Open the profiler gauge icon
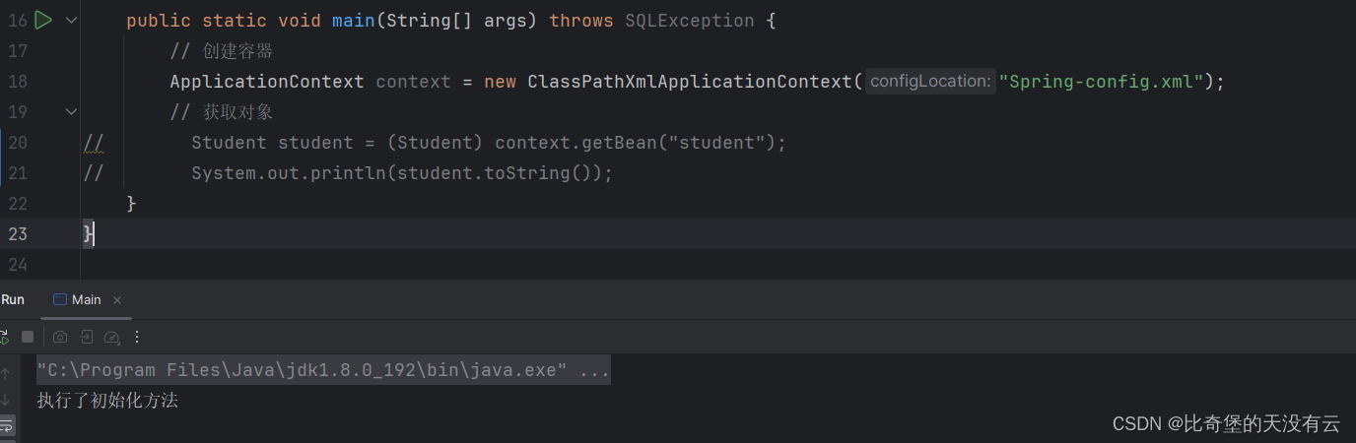1356x443 pixels. [111, 338]
